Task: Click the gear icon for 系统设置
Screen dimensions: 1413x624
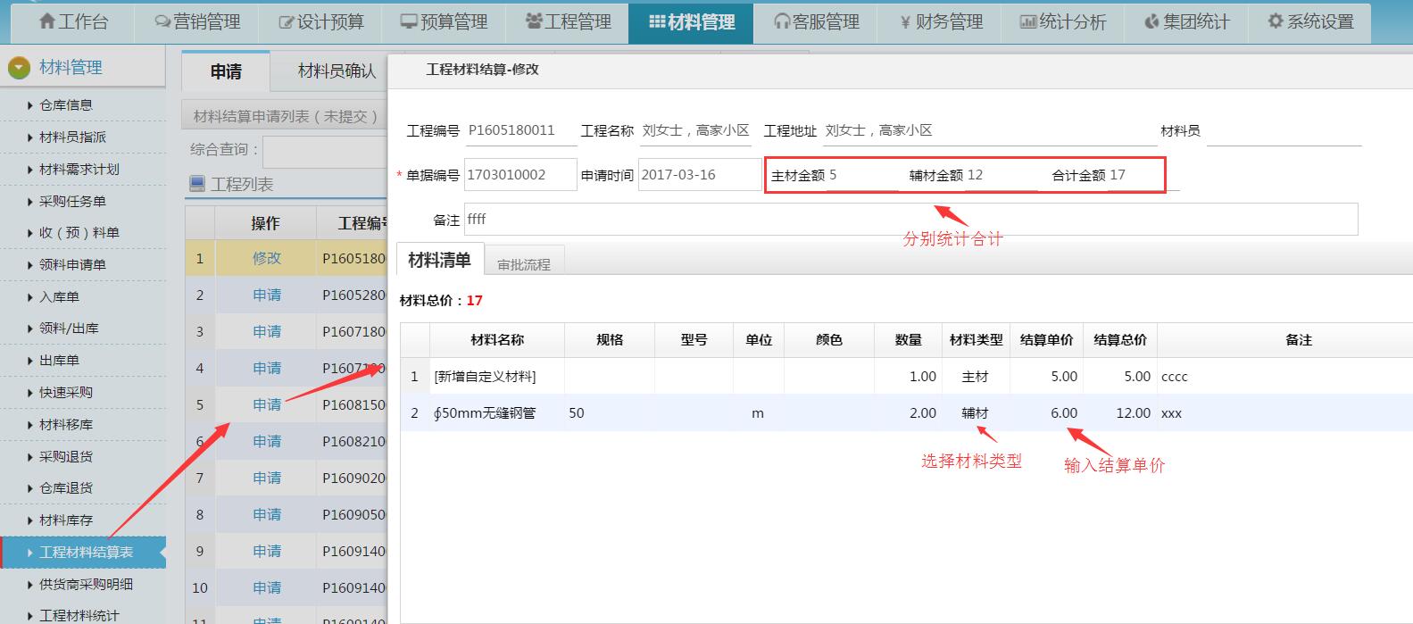Action: click(x=1276, y=21)
